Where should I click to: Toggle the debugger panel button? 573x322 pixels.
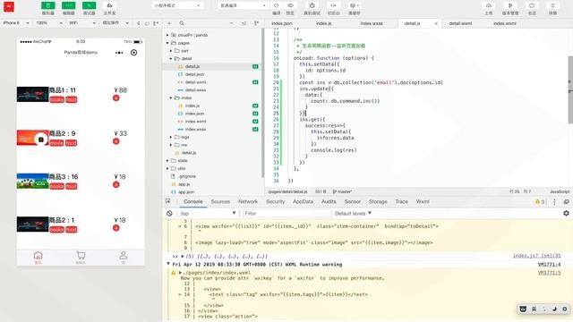point(89,6)
